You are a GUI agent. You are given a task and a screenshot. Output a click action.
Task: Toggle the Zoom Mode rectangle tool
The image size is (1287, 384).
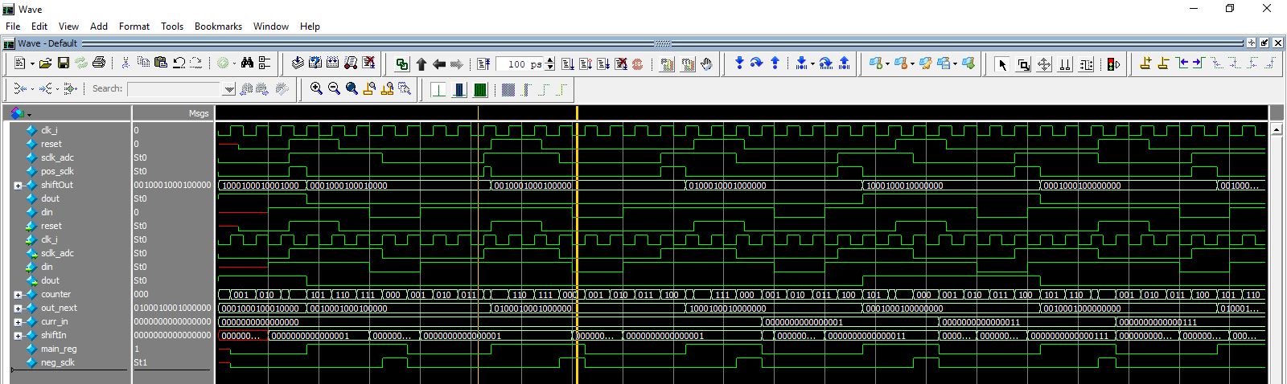tap(1023, 64)
